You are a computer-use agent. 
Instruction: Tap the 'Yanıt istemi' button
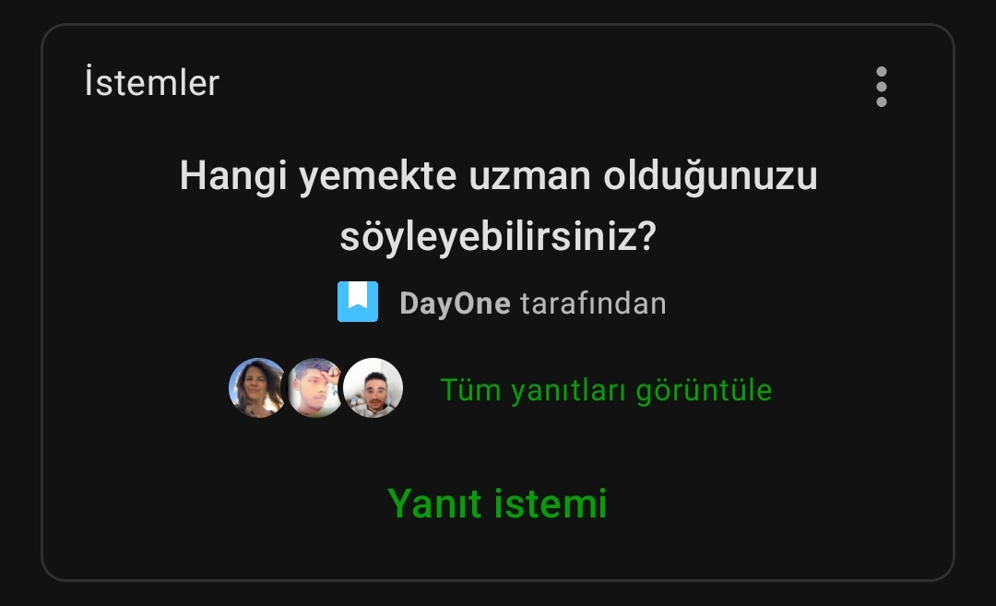click(497, 504)
